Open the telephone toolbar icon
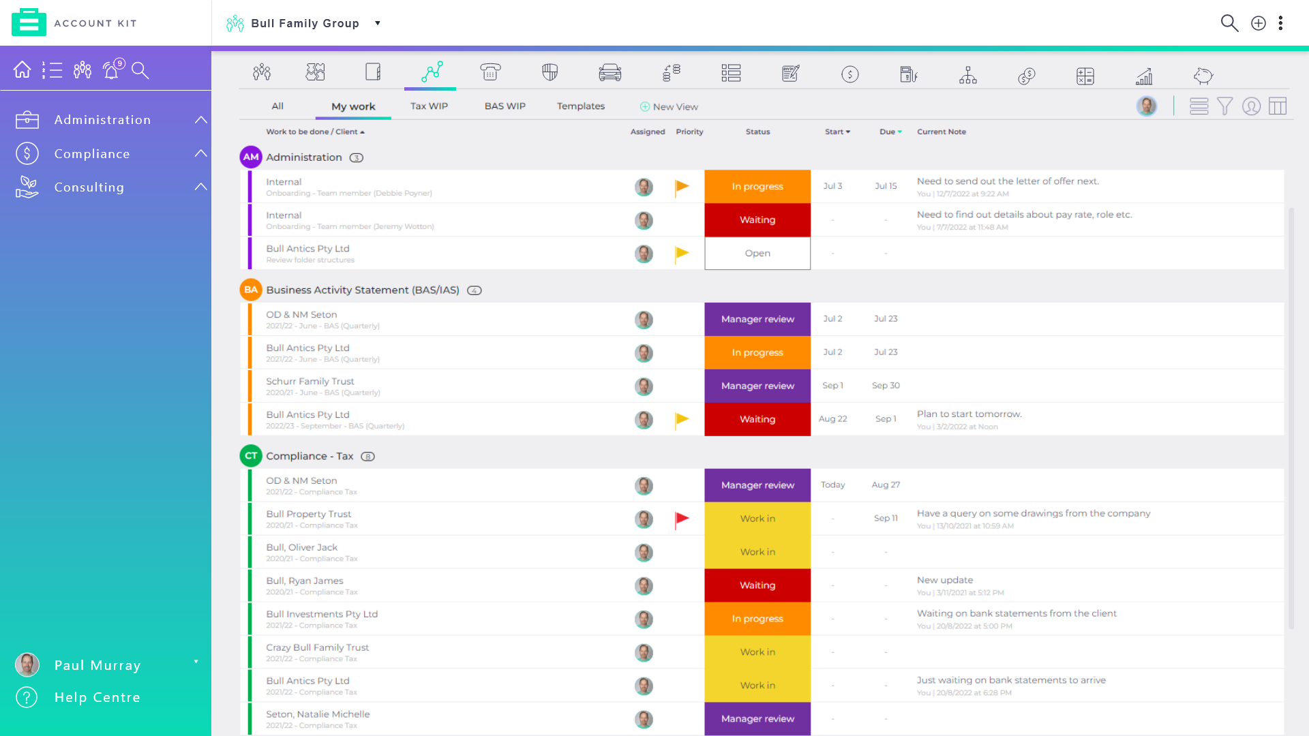Viewport: 1309px width, 736px height. [x=490, y=72]
